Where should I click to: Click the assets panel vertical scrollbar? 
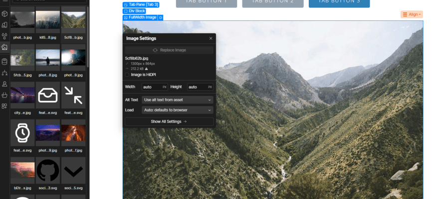coord(88,36)
